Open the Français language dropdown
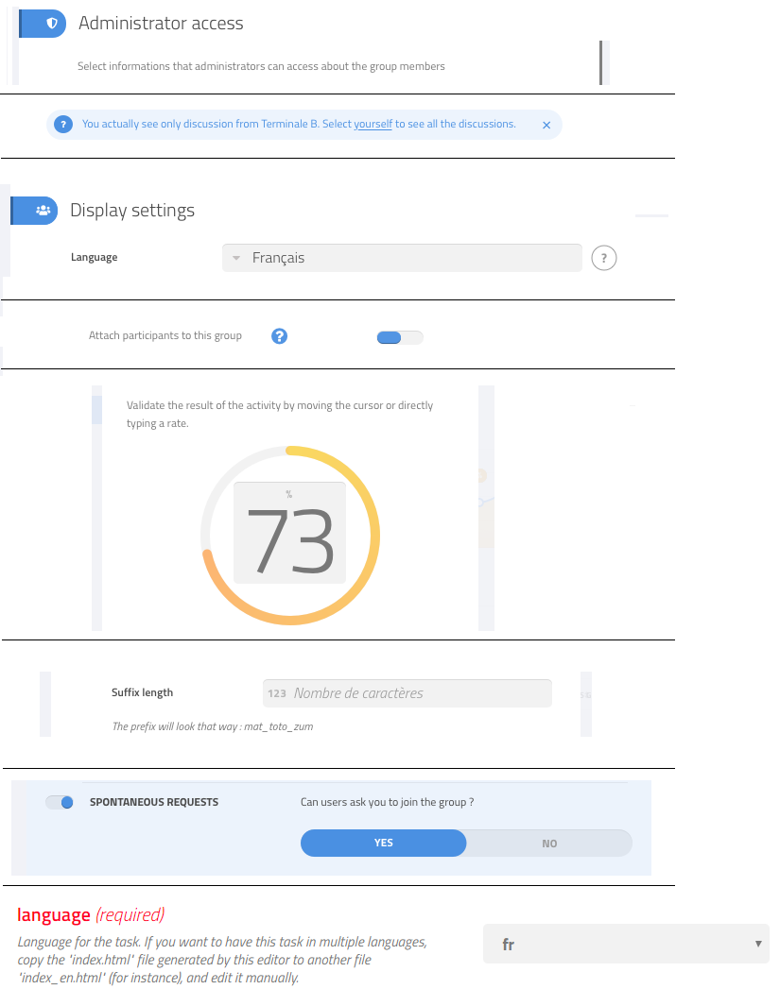Viewport: 780px width, 1006px height. (402, 258)
